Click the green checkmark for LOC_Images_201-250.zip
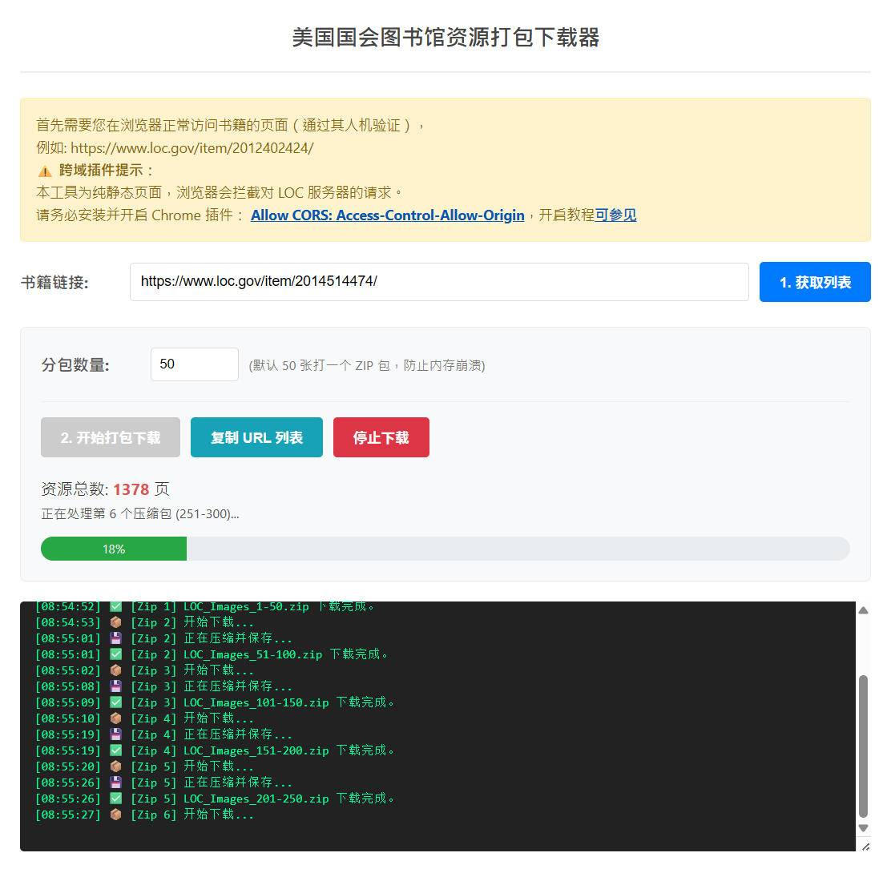 [115, 799]
